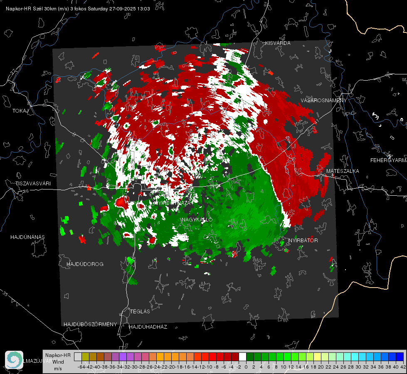The width and height of the screenshot is (407, 374).
Task: Select the TÉGLÁS town label
Action: 140,312
